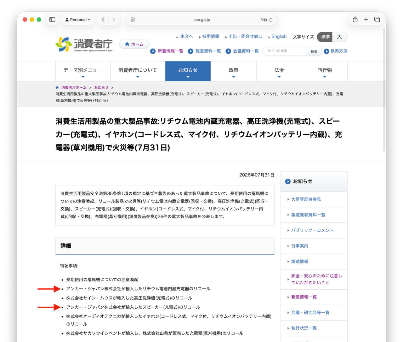Image resolution: width=403 pixels, height=342 pixels.
Task: Expand 刊行物 menu
Action: [x=325, y=71]
